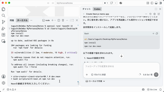Viewport: 164px width, 92px height.
Task: Close the Codex side panel
Action: [160, 9]
